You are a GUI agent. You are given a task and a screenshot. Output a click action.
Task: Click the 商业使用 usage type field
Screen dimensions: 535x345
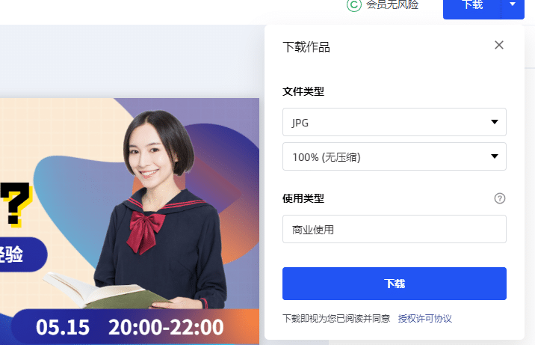tap(394, 229)
